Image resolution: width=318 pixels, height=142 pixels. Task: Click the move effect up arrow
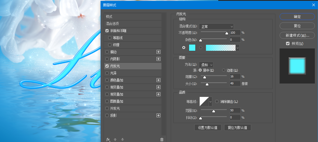pos(115,140)
